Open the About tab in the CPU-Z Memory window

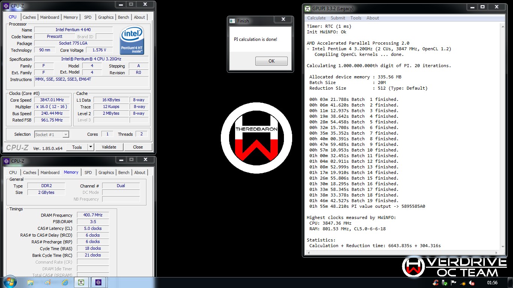(140, 172)
